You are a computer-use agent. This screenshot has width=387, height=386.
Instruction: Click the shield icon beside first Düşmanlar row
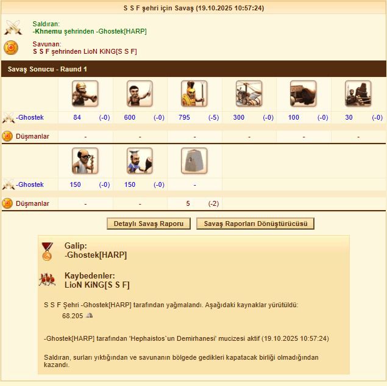[7, 136]
